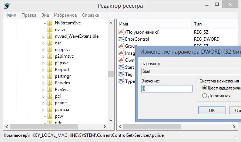Click the partmgr folder icon

50,76
